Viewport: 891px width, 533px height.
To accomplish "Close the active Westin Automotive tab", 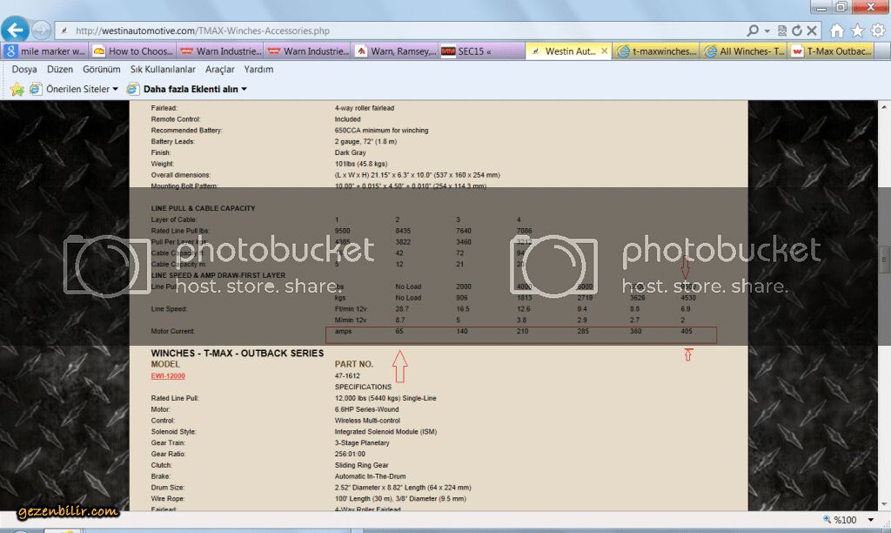I will pos(605,51).
